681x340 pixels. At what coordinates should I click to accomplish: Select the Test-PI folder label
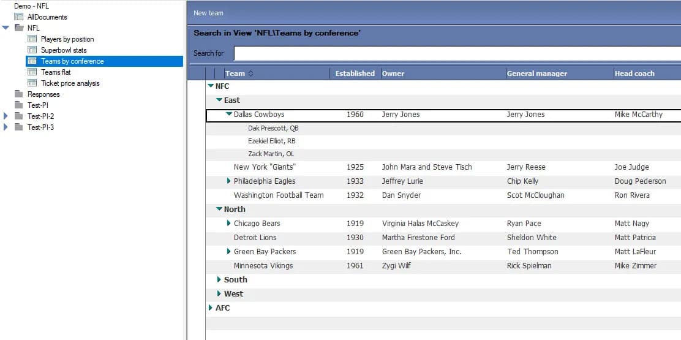tap(37, 105)
